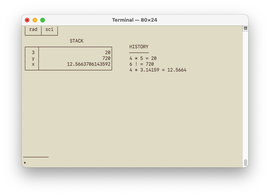This screenshot has width=270, height=196.
Task: Click the HISTORY heading
Action: [139, 47]
